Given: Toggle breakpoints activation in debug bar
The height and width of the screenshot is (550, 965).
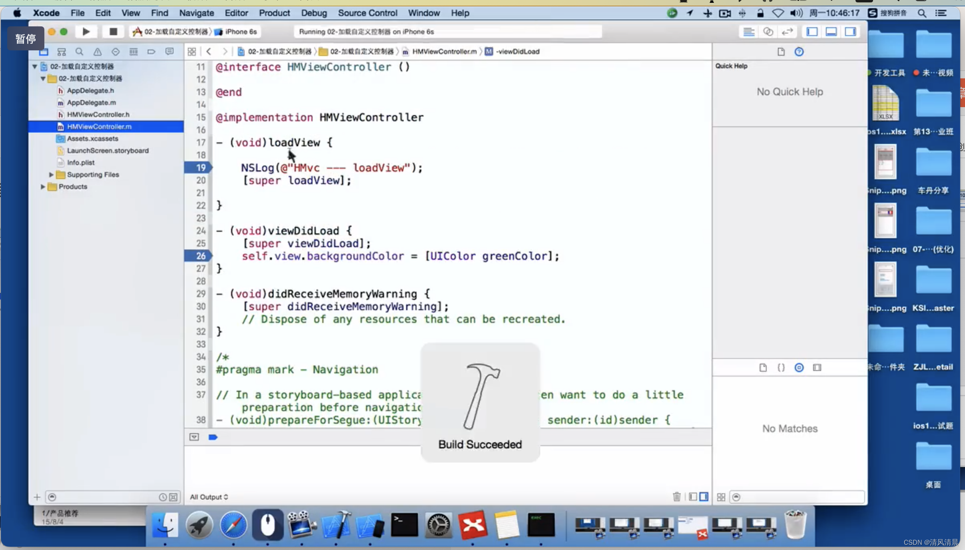Looking at the screenshot, I should (x=213, y=437).
